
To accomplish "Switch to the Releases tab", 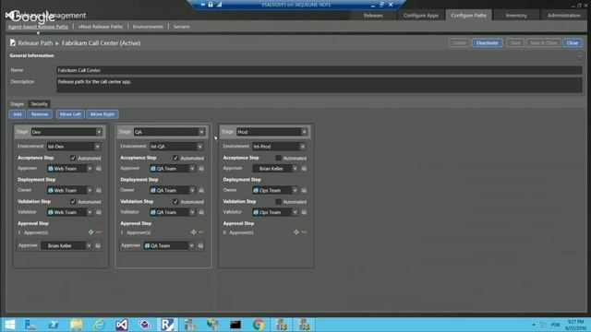I will 373,16.
